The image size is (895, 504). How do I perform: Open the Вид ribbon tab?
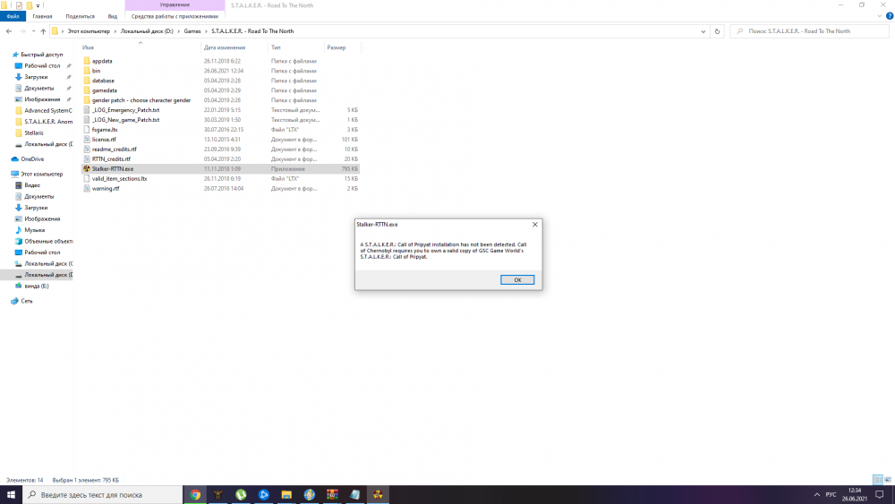pos(113,16)
